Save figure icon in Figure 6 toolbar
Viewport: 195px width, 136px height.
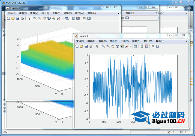[86, 46]
